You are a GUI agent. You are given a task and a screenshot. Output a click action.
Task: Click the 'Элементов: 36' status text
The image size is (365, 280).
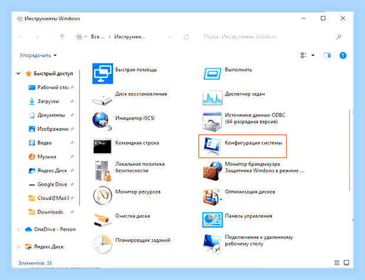(x=35, y=263)
